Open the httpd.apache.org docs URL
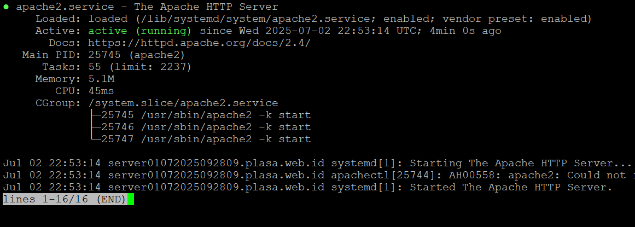 pos(199,43)
